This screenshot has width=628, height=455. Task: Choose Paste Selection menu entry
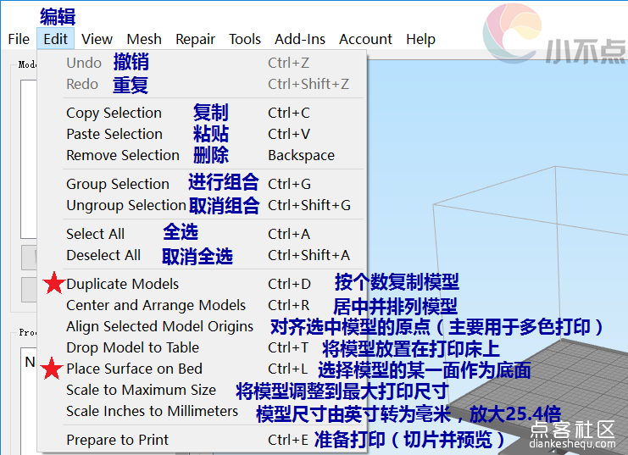tap(202, 134)
